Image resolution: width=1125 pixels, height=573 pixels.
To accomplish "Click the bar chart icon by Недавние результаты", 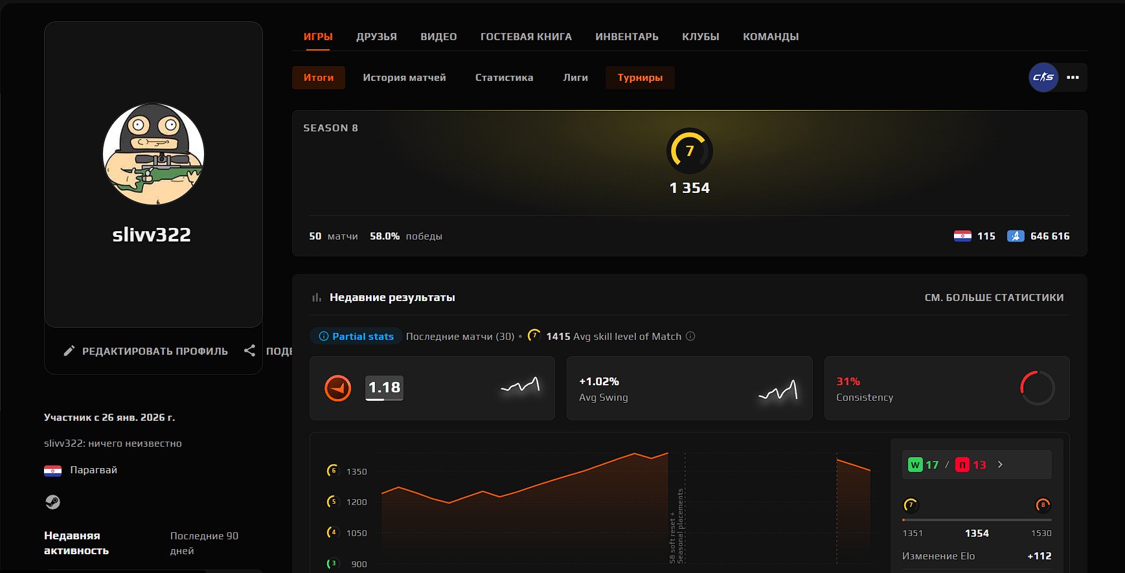I will [x=317, y=297].
